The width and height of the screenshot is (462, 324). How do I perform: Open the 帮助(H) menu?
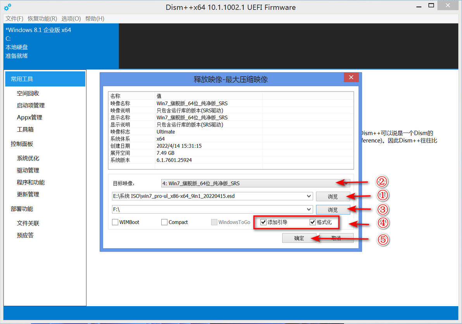tap(95, 19)
